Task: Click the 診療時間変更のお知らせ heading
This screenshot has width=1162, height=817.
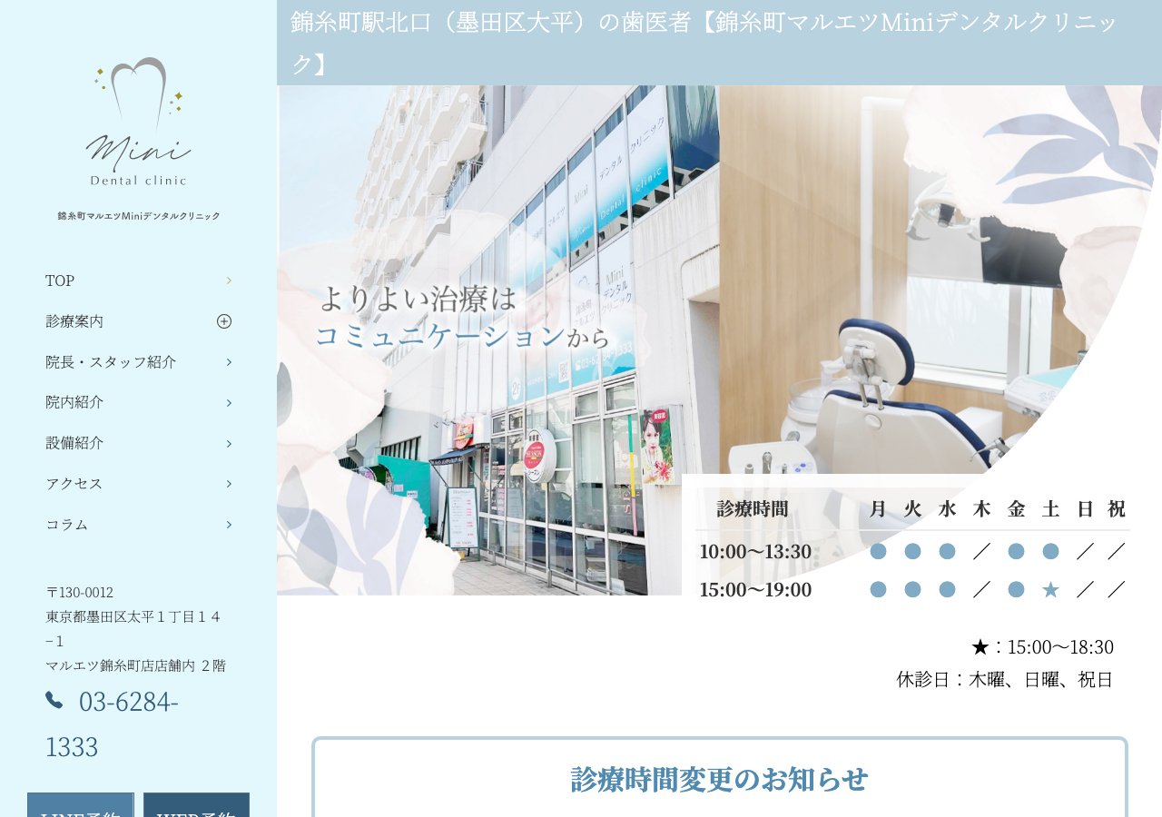Action: pos(719,780)
